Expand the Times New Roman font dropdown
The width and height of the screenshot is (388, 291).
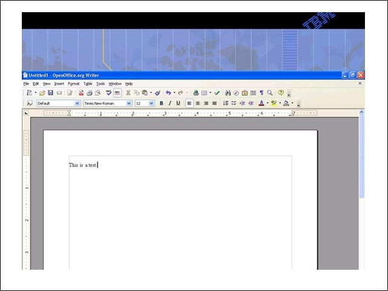click(x=129, y=104)
